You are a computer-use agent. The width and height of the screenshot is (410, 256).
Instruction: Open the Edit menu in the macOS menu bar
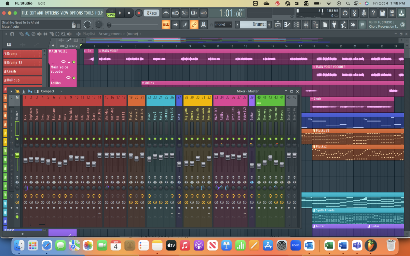(x=41, y=3)
